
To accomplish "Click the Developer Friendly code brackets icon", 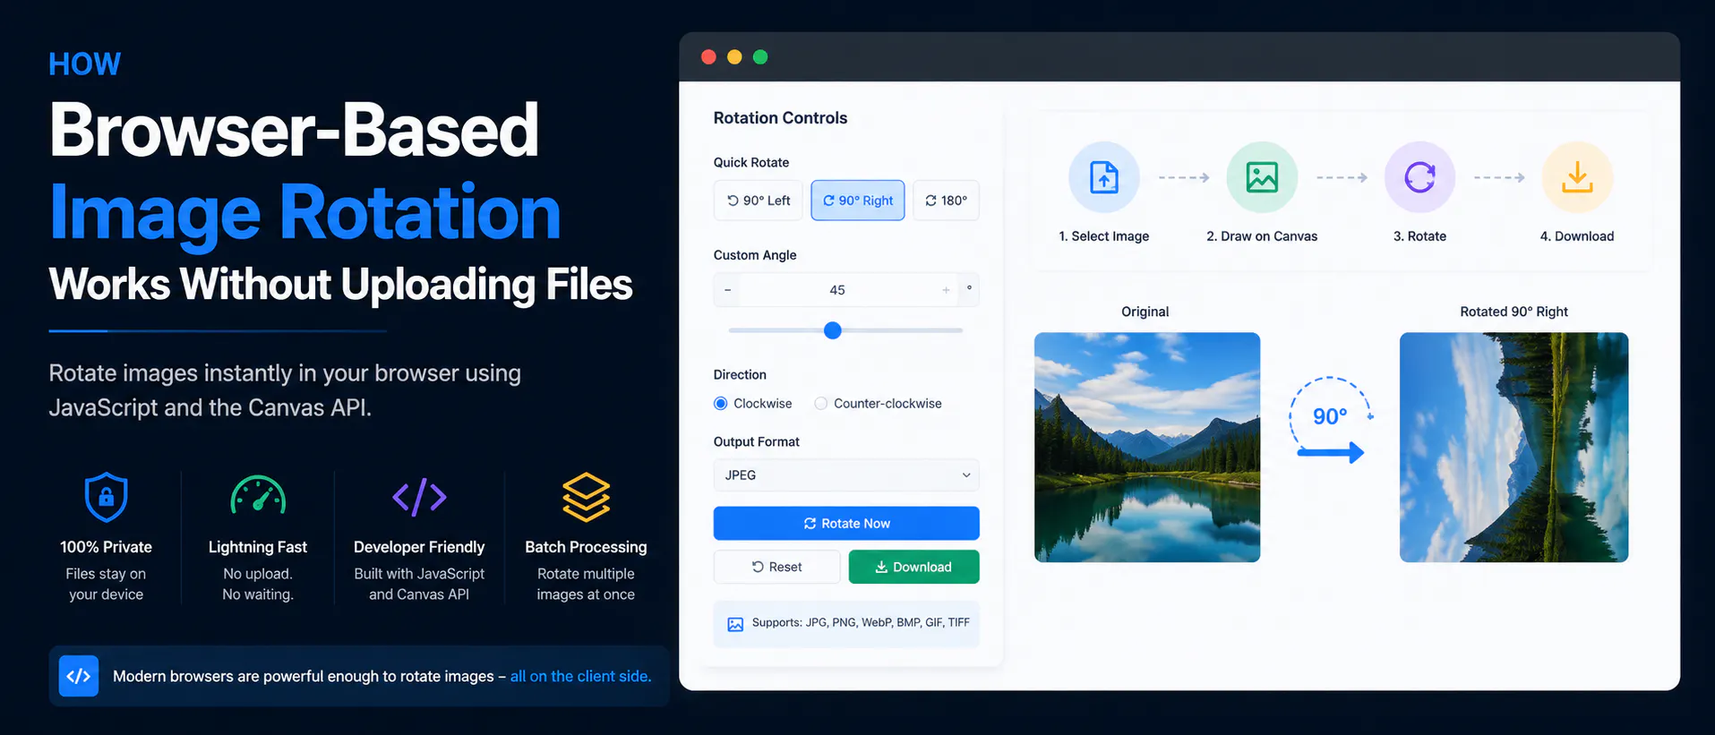I will [x=419, y=497].
